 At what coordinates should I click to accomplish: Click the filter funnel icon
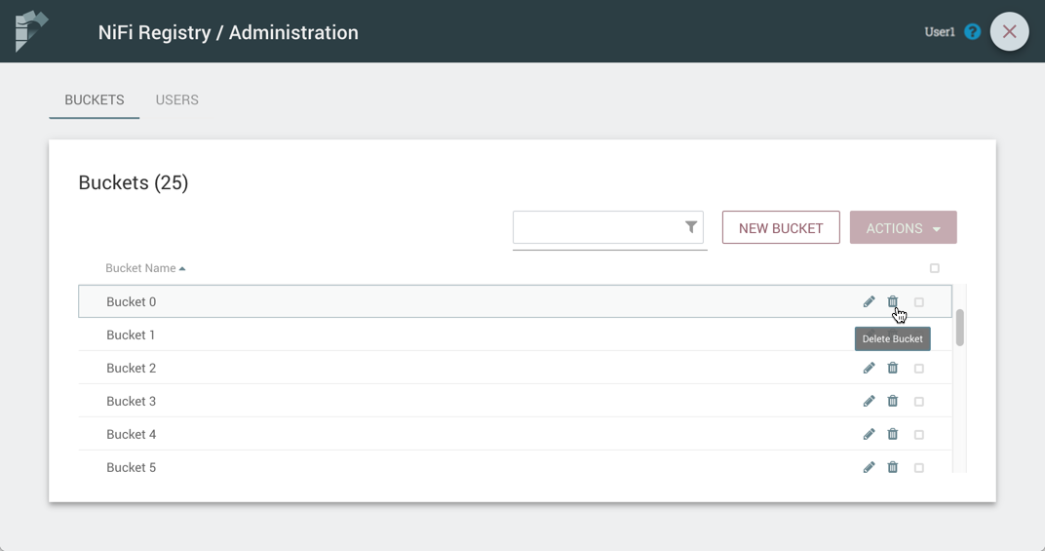[x=690, y=227]
